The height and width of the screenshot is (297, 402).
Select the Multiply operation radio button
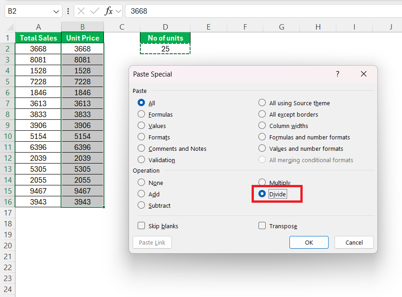tap(262, 182)
